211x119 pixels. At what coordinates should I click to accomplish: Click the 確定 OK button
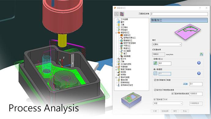175,111
